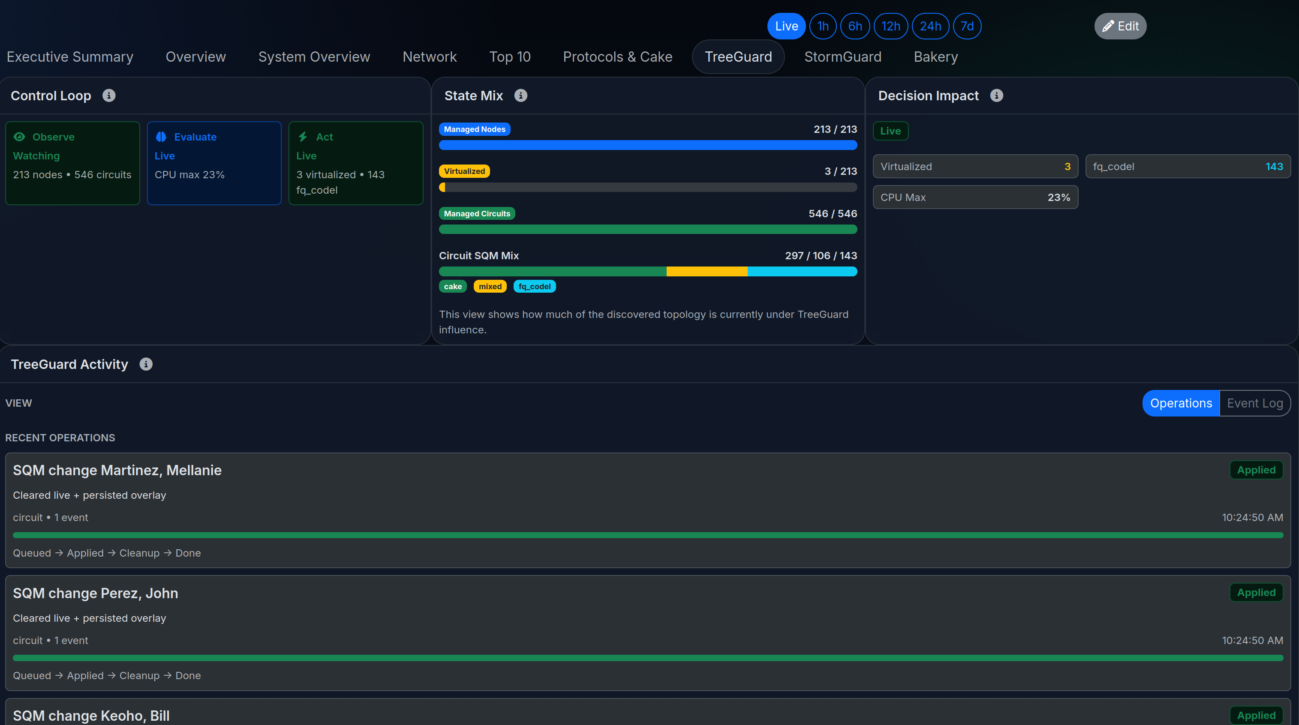Click the Managed Circuits badge
Viewport: 1299px width, 725px height.
click(477, 214)
